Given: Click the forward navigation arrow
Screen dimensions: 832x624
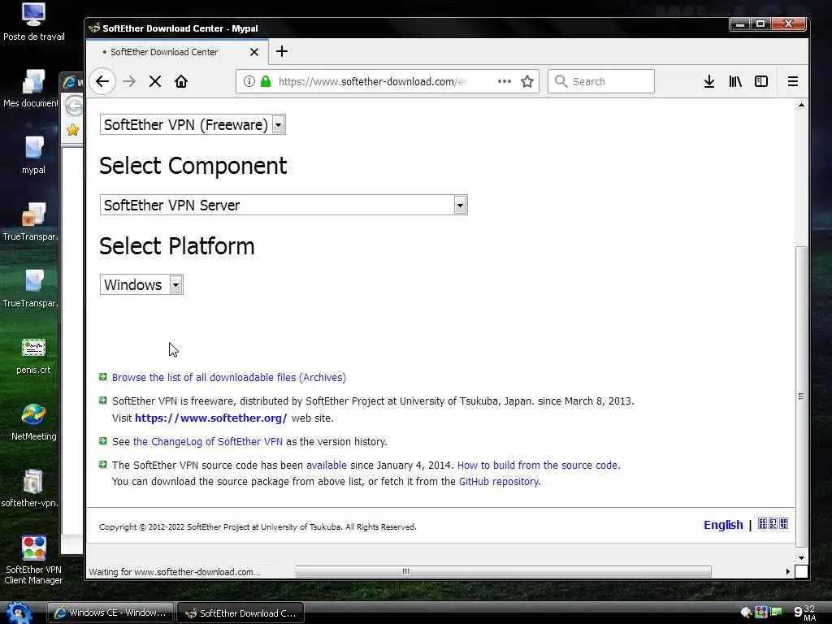Looking at the screenshot, I should (129, 81).
